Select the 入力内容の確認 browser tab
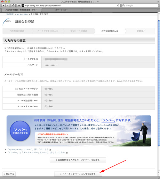This screenshot has height=179, width=160. 21,10
